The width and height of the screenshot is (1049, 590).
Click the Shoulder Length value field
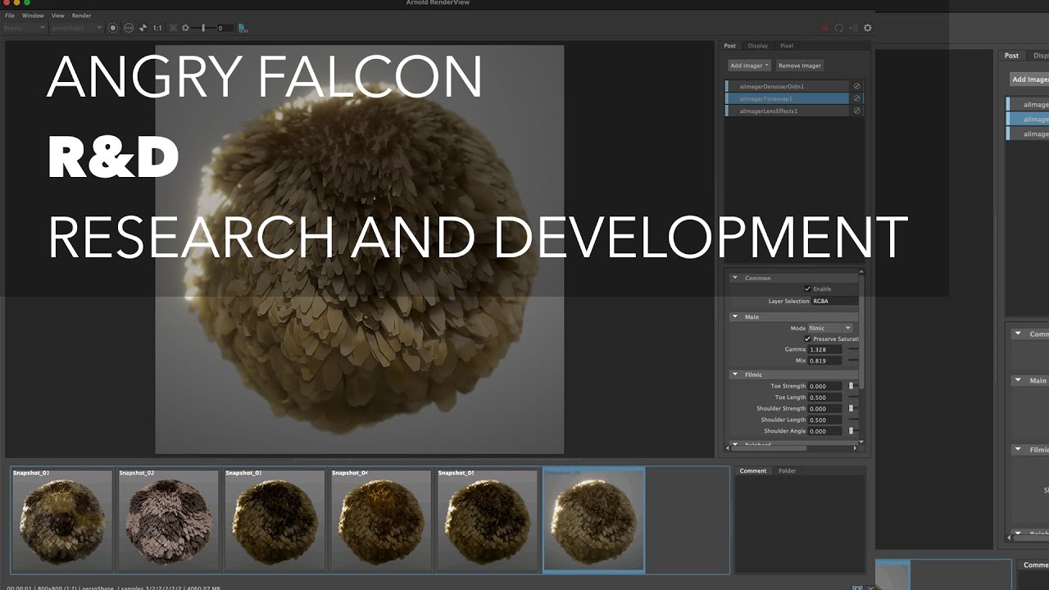tap(824, 420)
